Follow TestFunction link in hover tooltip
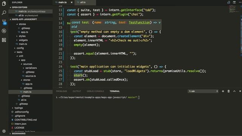Viewport: 242px width, 136px height. [x=140, y=23]
